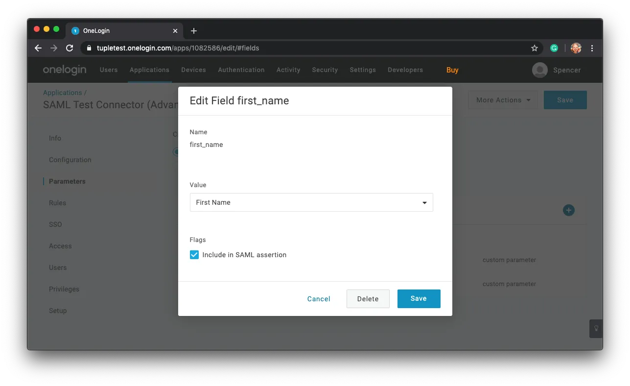This screenshot has width=630, height=386.
Task: Open the Value dropdown showing First Name
Action: [x=311, y=202]
